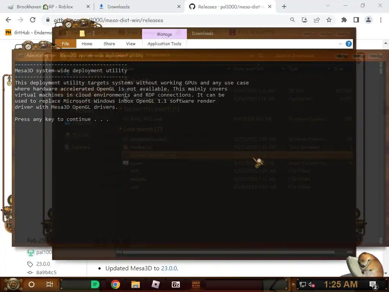Click the page scrollbar up arrow
The width and height of the screenshot is (389, 292).
386,43
